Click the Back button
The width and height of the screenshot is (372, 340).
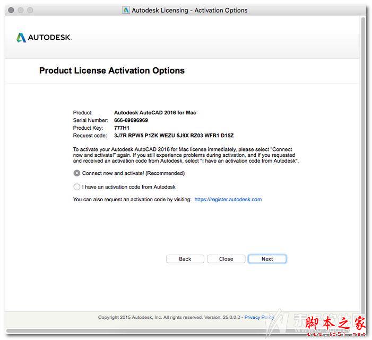[185, 259]
